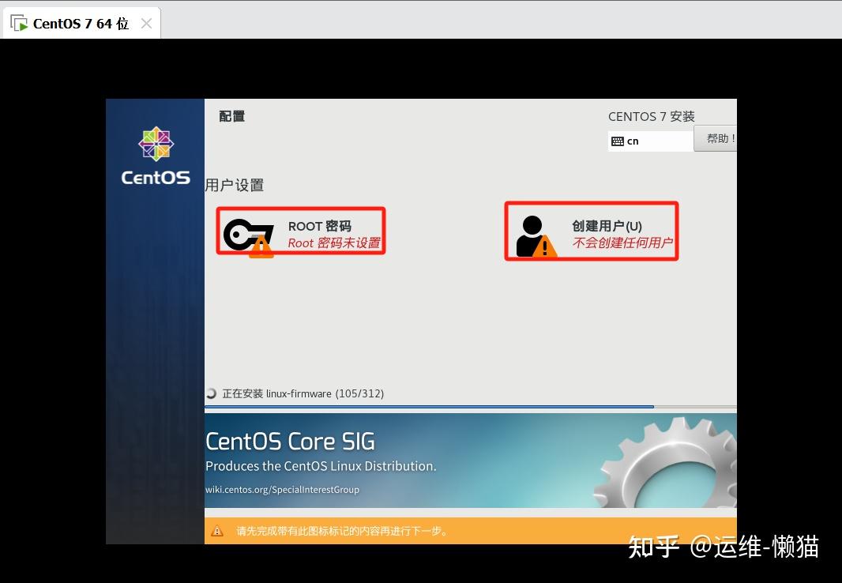Image resolution: width=842 pixels, height=583 pixels.
Task: Click the warning triangle on 创建用户 icon
Action: (545, 245)
